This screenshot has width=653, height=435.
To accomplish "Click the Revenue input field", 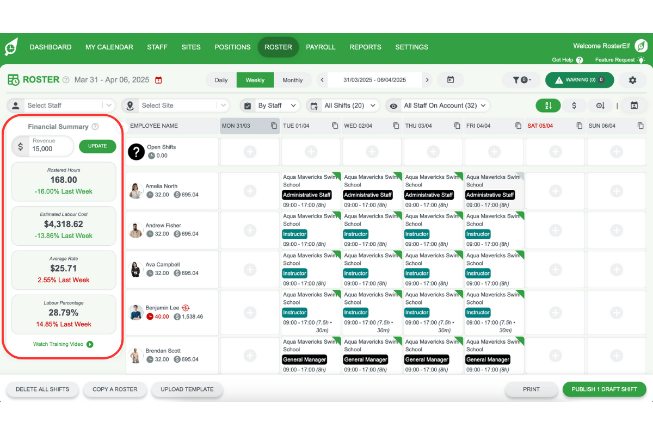I will point(50,148).
